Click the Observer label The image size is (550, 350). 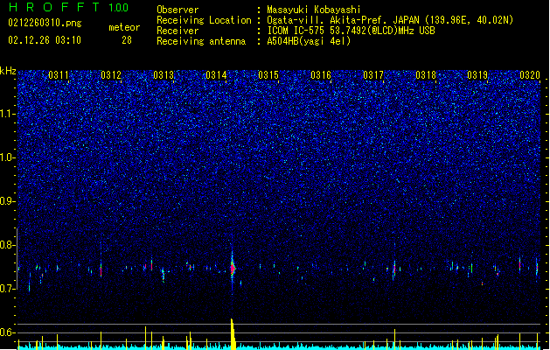tap(178, 10)
